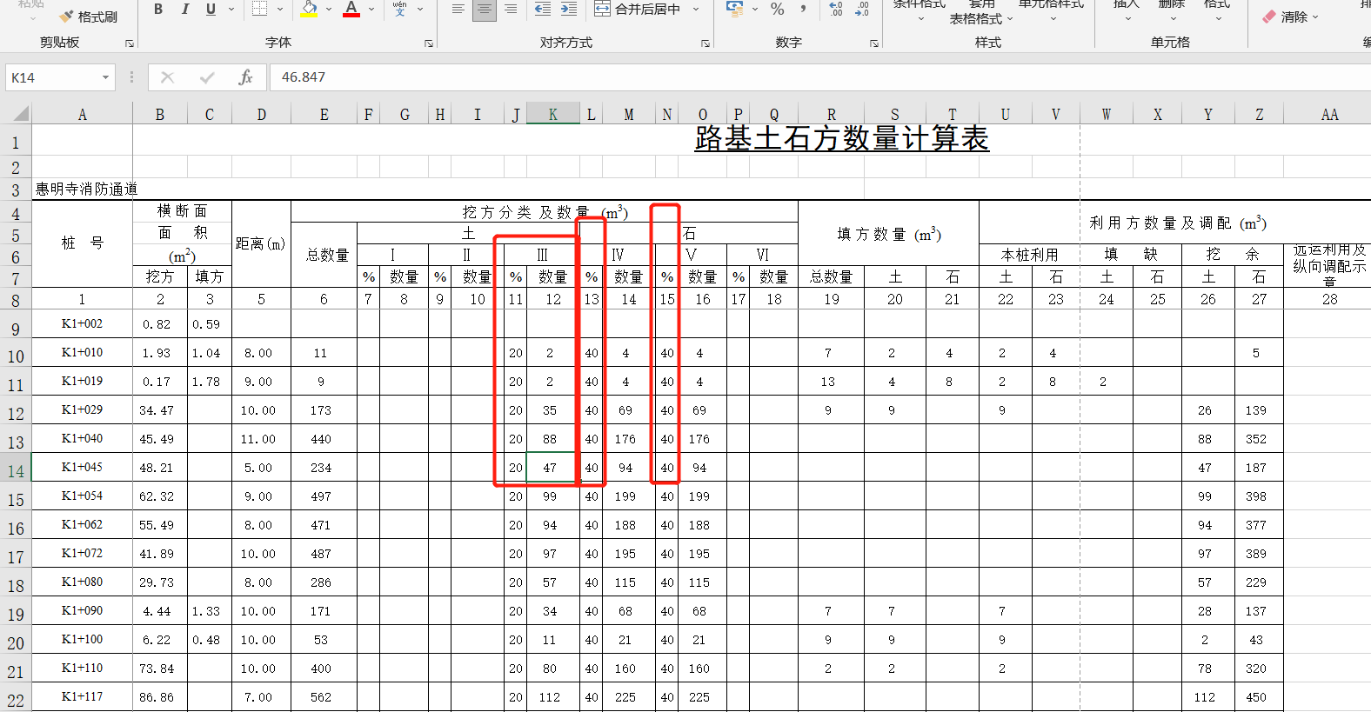Apply the yellow fill color bucket
Screen dimensions: 1371x712
309,9
